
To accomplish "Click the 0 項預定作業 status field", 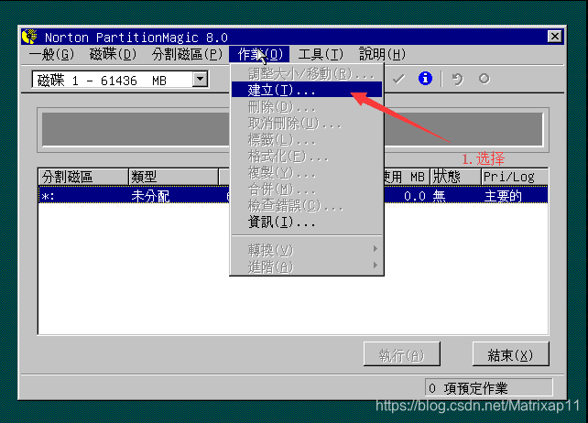I will 488,388.
